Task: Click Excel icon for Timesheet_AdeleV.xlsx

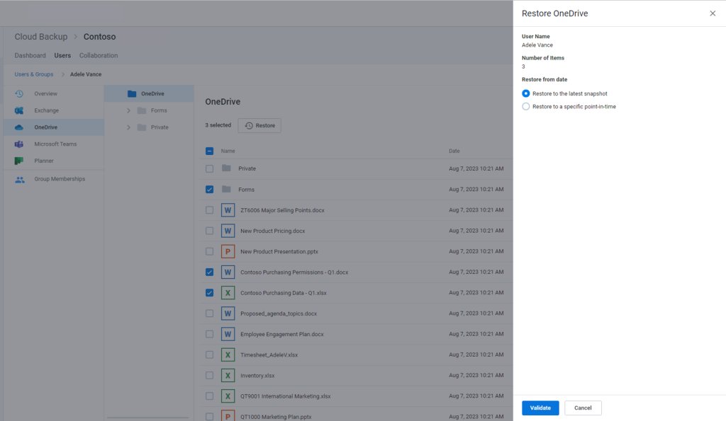Action: [x=228, y=355]
